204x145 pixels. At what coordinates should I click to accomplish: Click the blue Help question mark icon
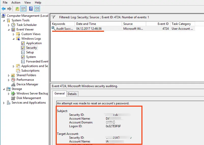[31, 9]
